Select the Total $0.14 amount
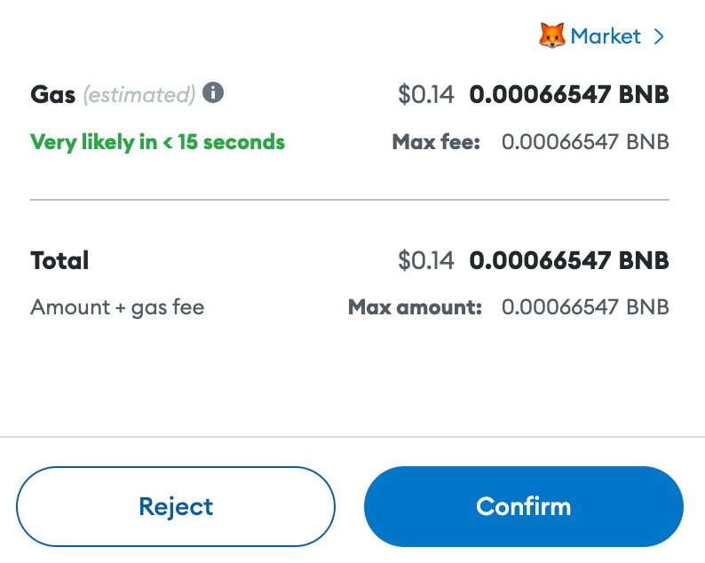The height and width of the screenshot is (563, 705). tap(425, 260)
